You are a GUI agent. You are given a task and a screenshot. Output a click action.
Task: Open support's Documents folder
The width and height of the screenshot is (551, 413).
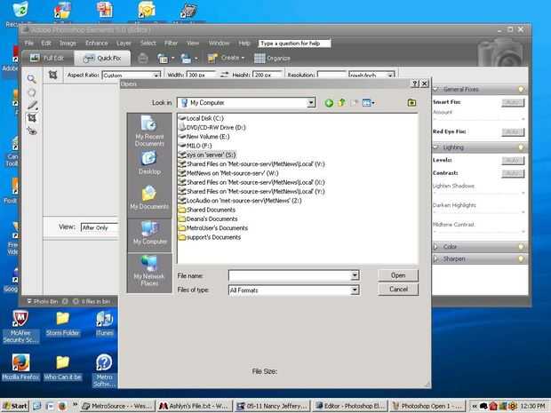(x=210, y=237)
